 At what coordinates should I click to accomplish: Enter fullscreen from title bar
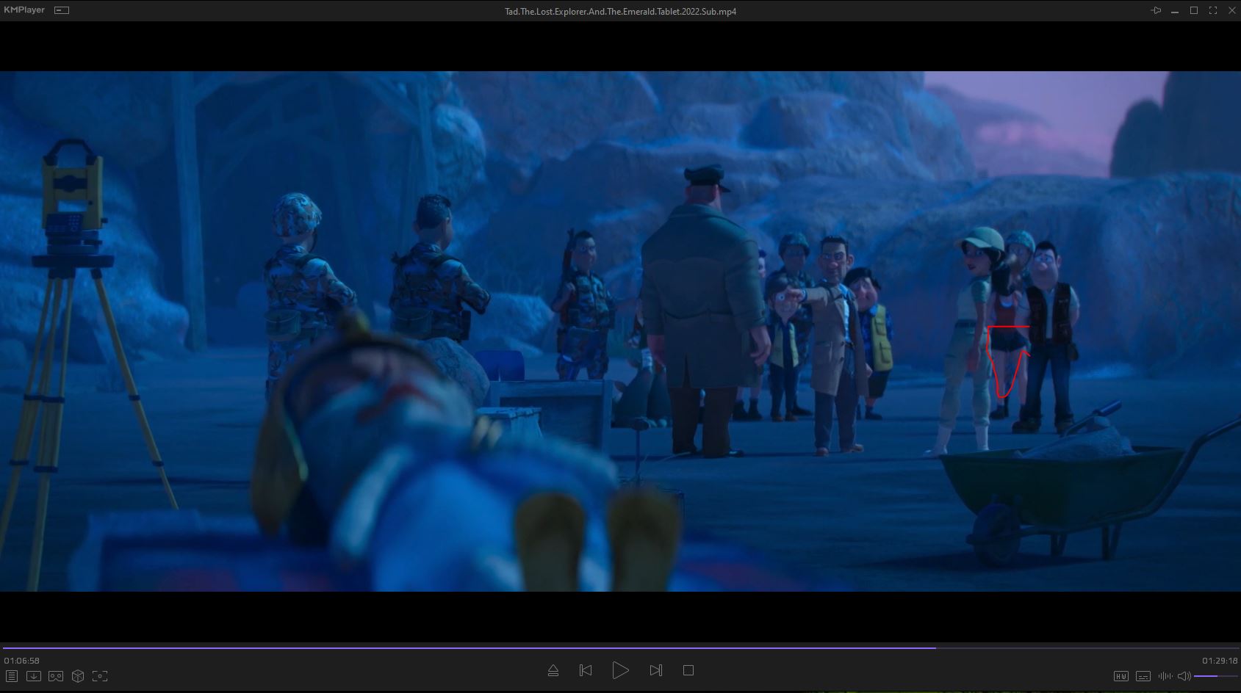[x=1213, y=10]
